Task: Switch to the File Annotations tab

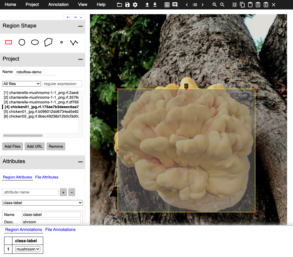Action: tap(60, 230)
